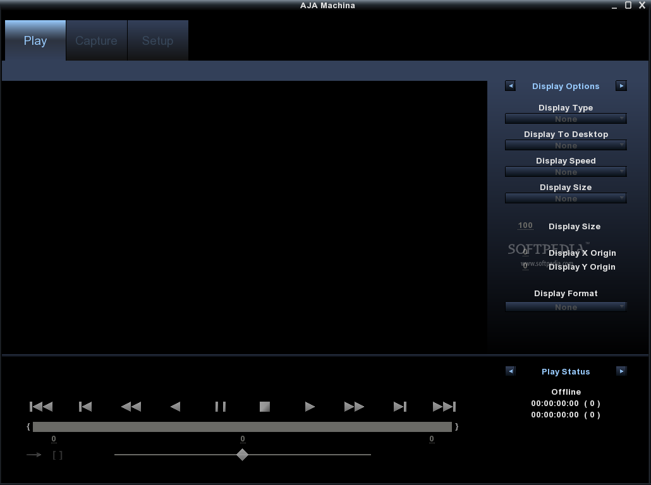Open the Display Type dropdown

pyautogui.click(x=566, y=119)
